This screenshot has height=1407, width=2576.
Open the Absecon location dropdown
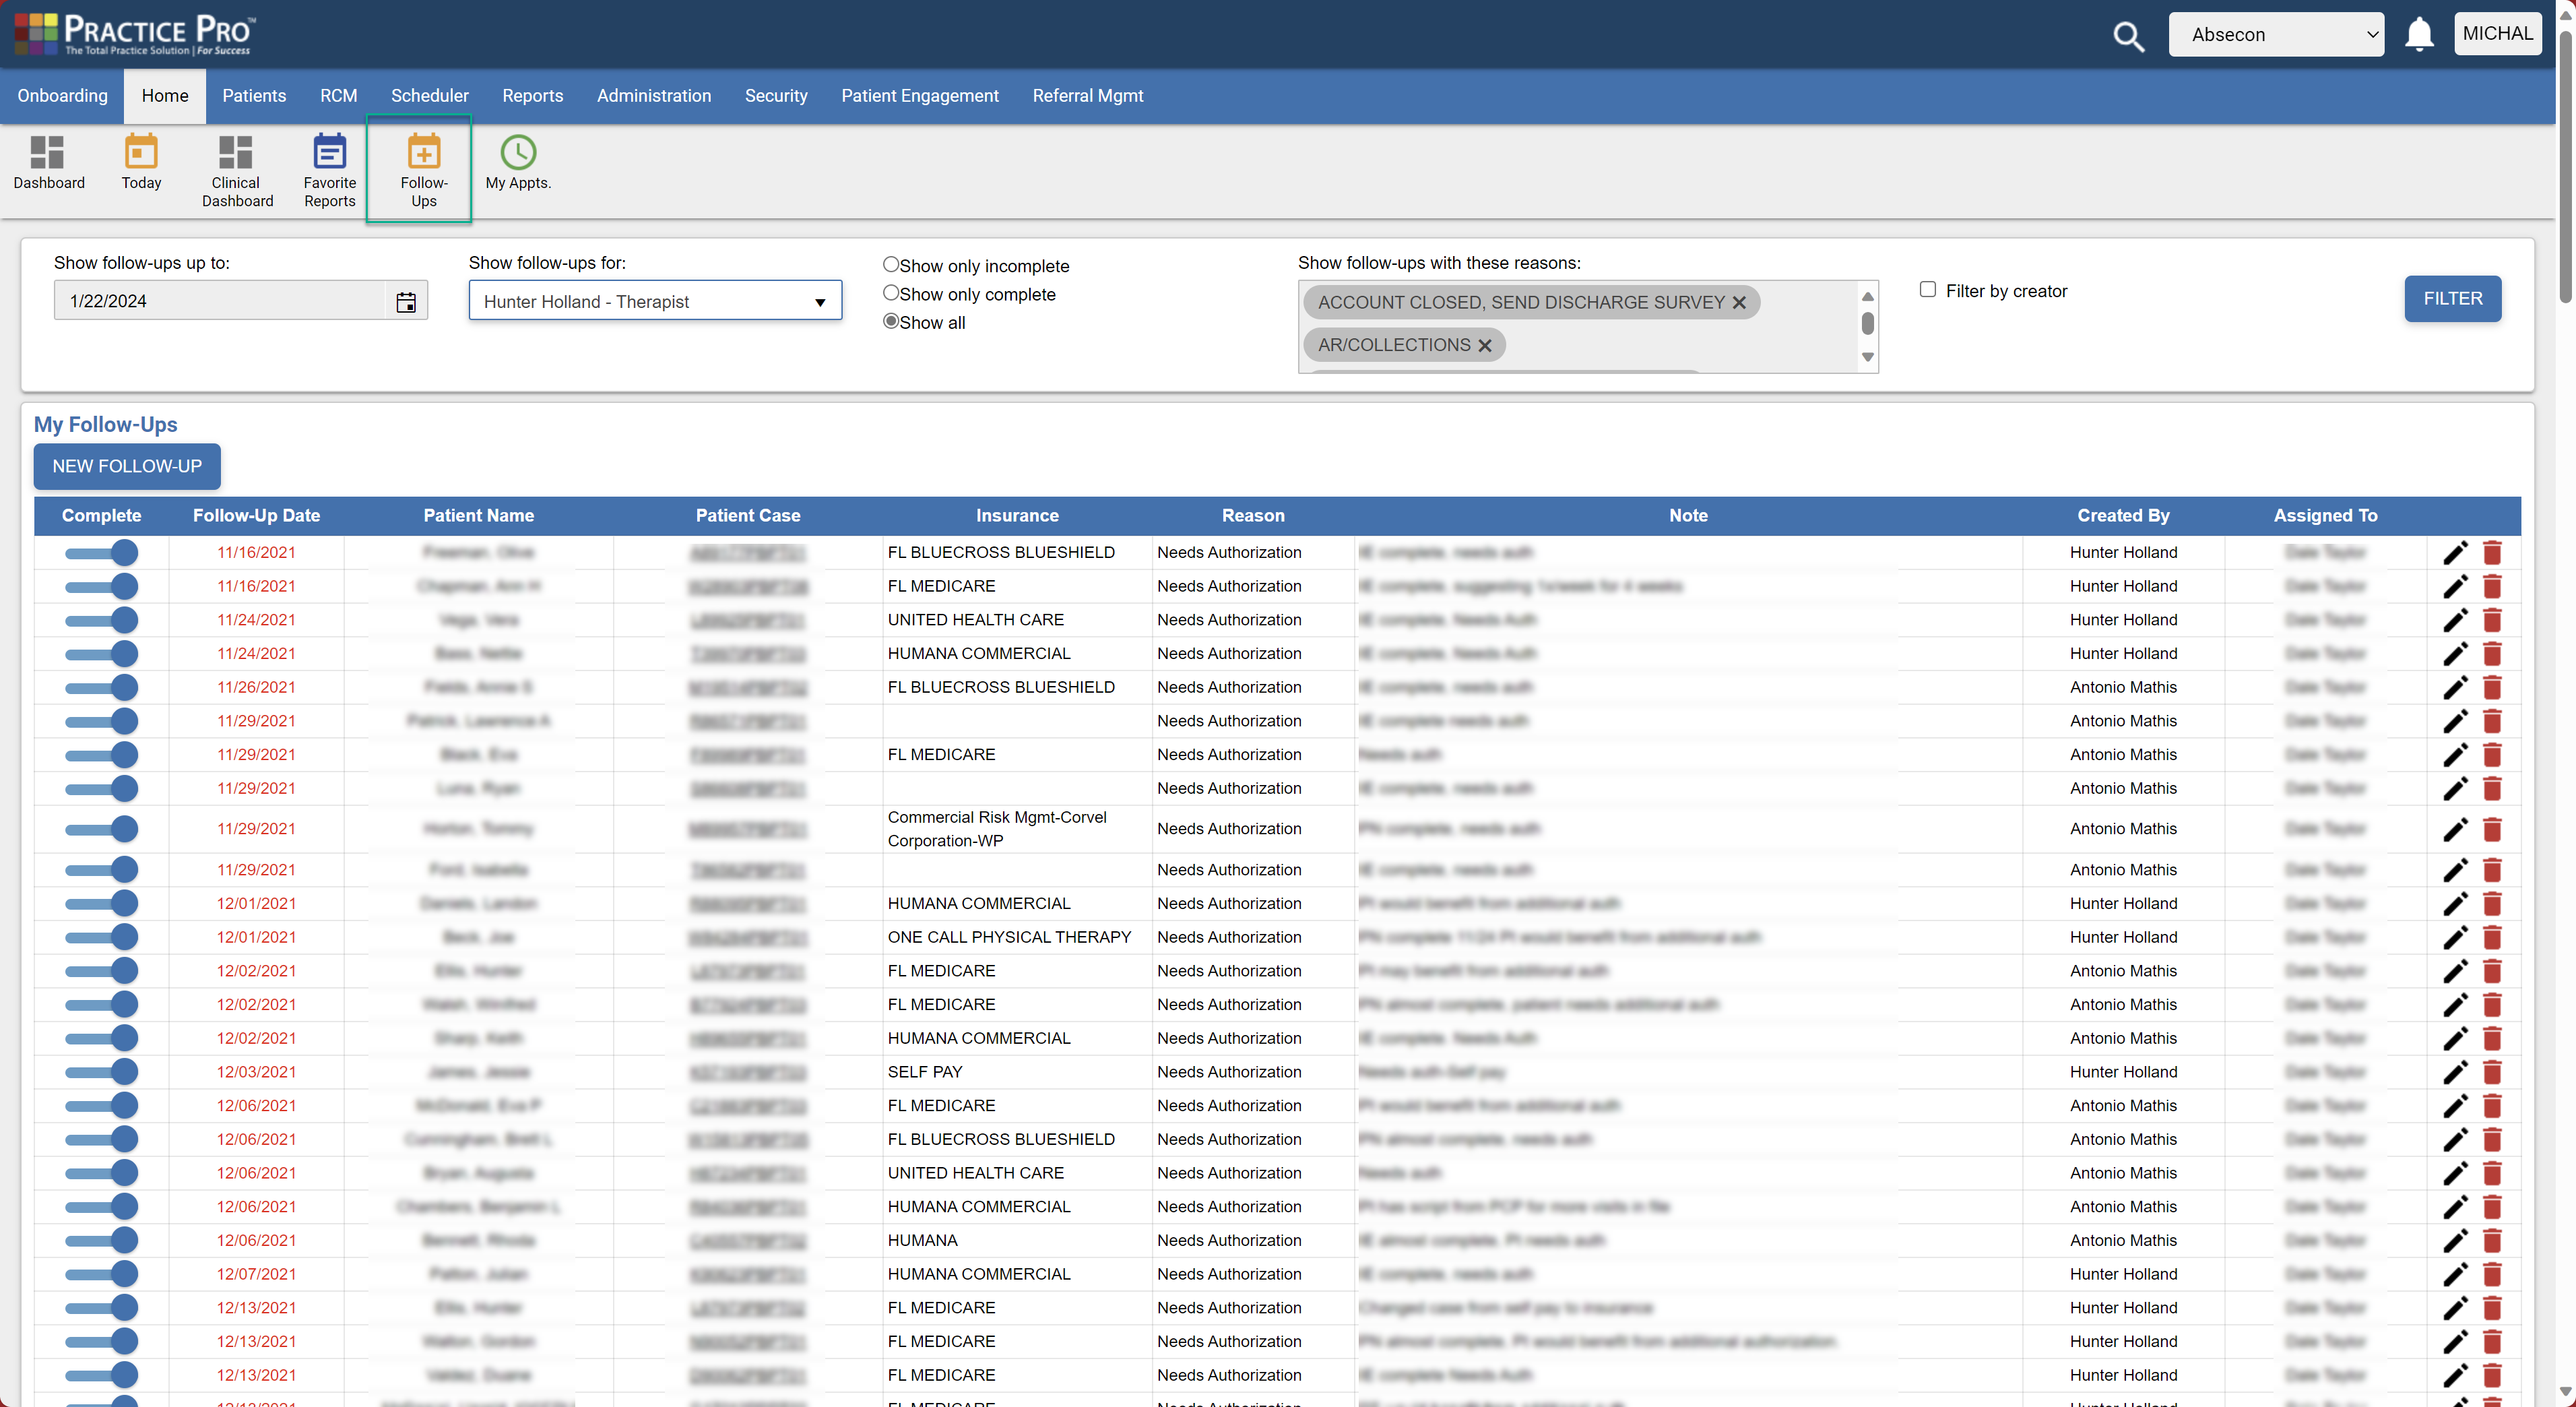pos(2277,33)
